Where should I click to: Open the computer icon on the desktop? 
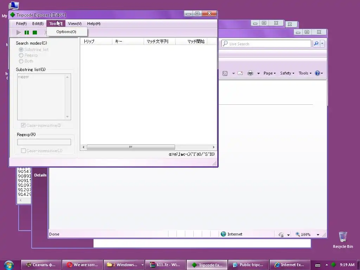[x=14, y=5]
